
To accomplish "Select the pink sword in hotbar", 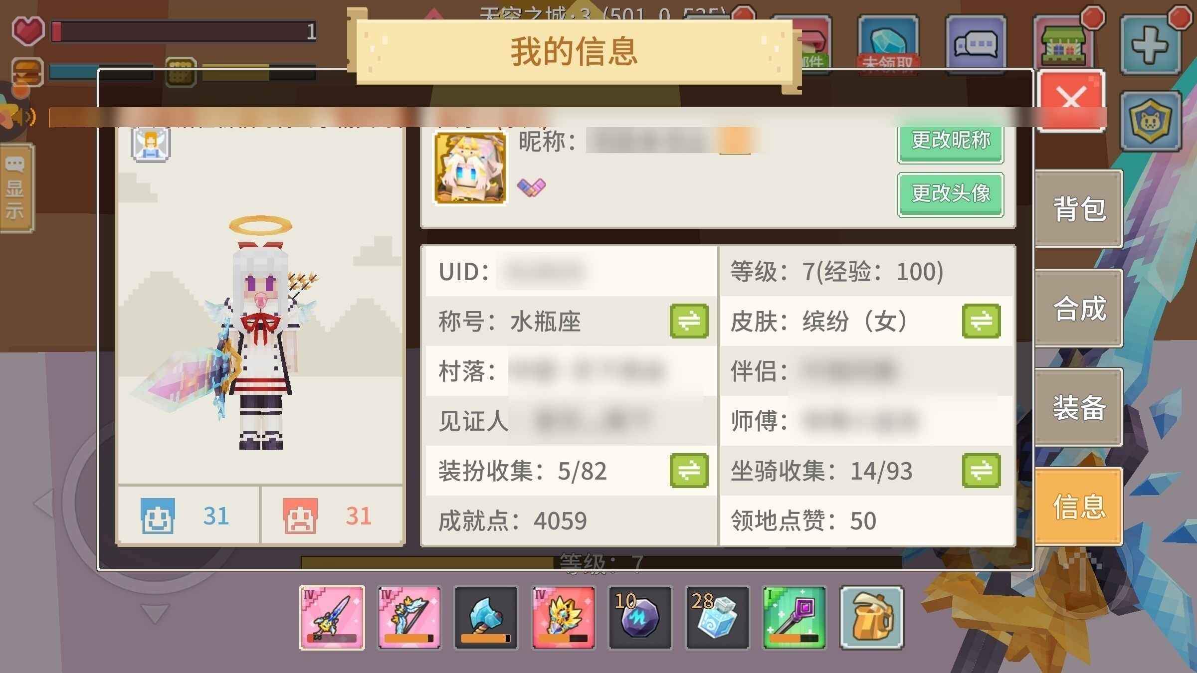I will click(x=332, y=617).
